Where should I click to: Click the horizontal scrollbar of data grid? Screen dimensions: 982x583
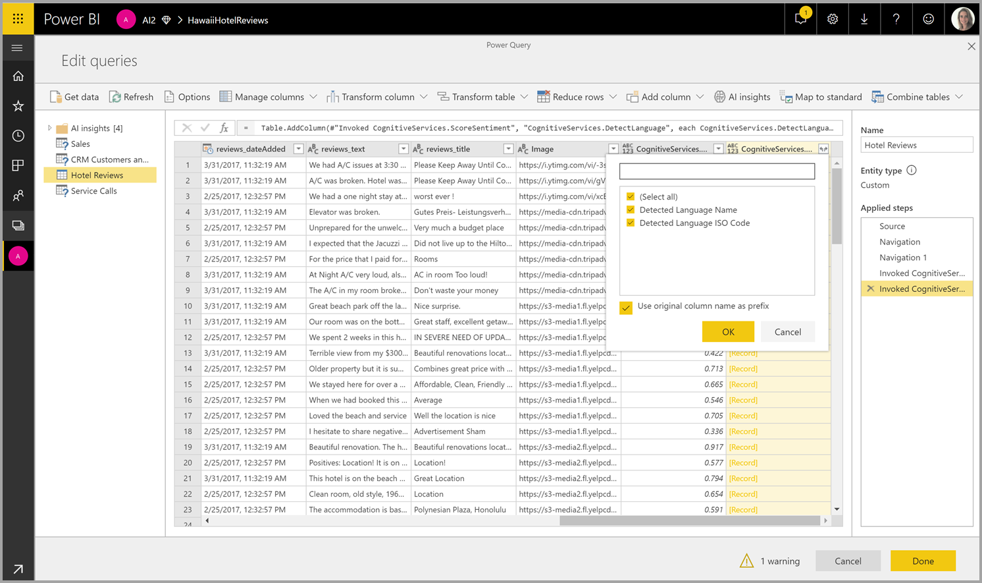tap(689, 520)
